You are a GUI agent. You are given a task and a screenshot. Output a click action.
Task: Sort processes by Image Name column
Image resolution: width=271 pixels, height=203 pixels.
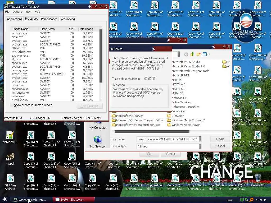coord(24,29)
